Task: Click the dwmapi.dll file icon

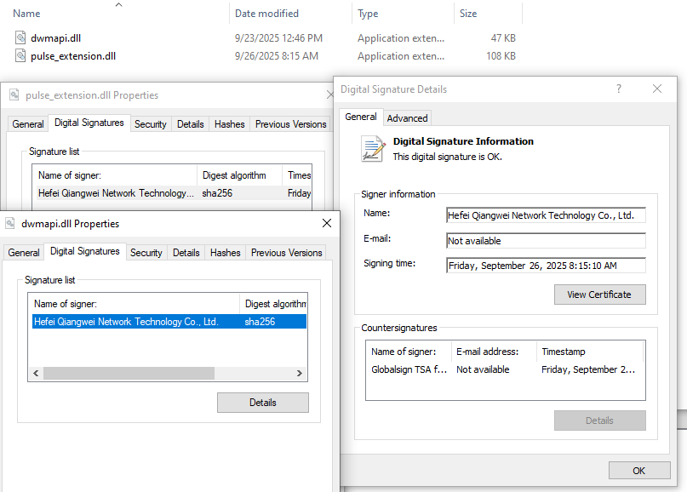Action: pos(21,38)
